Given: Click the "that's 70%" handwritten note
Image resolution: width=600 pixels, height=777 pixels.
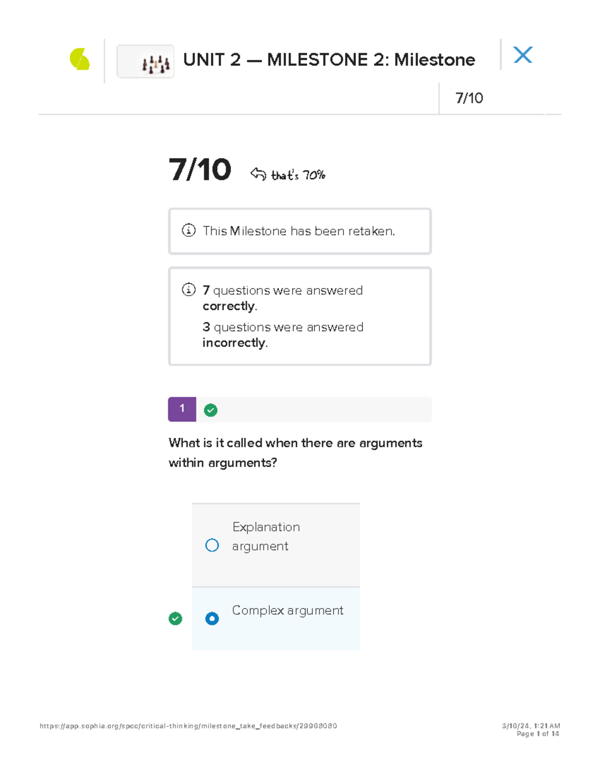Looking at the screenshot, I should [x=298, y=175].
